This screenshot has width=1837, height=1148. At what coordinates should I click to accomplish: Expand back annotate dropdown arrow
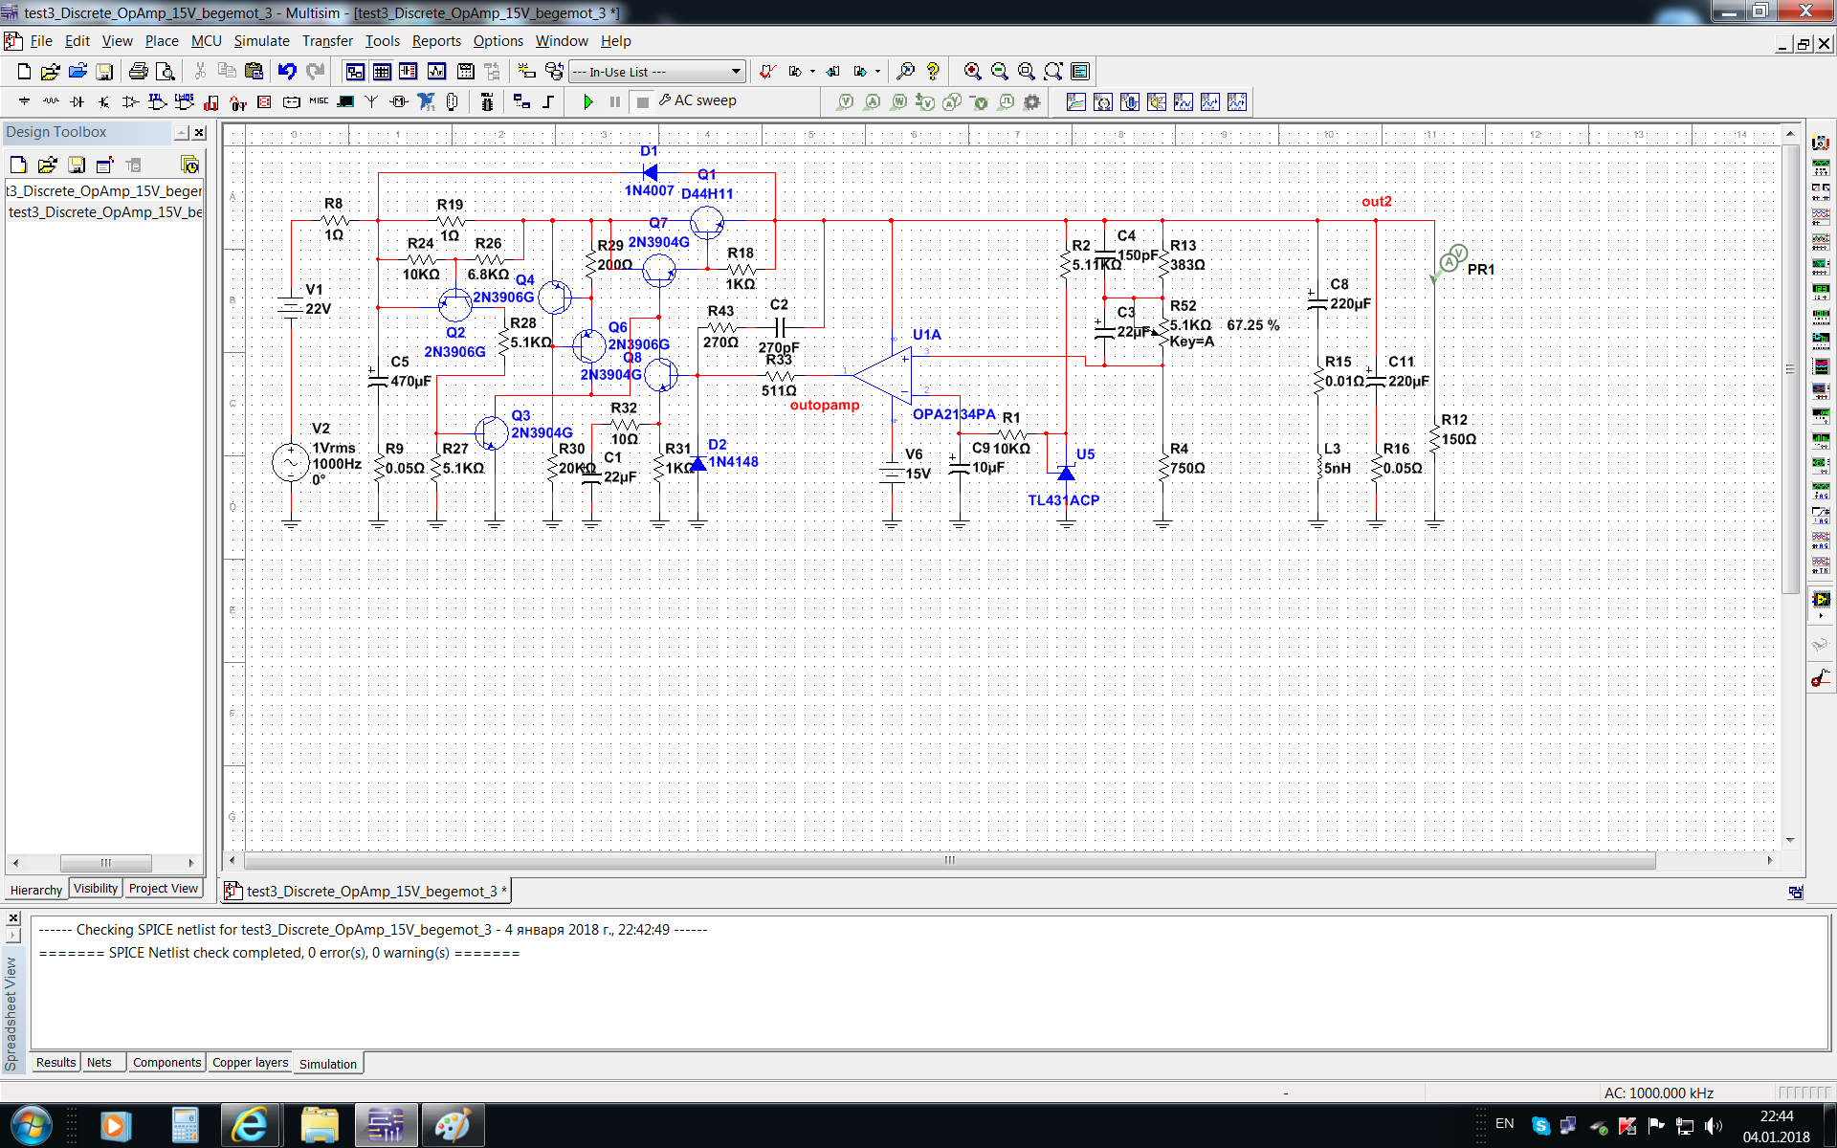click(x=812, y=72)
